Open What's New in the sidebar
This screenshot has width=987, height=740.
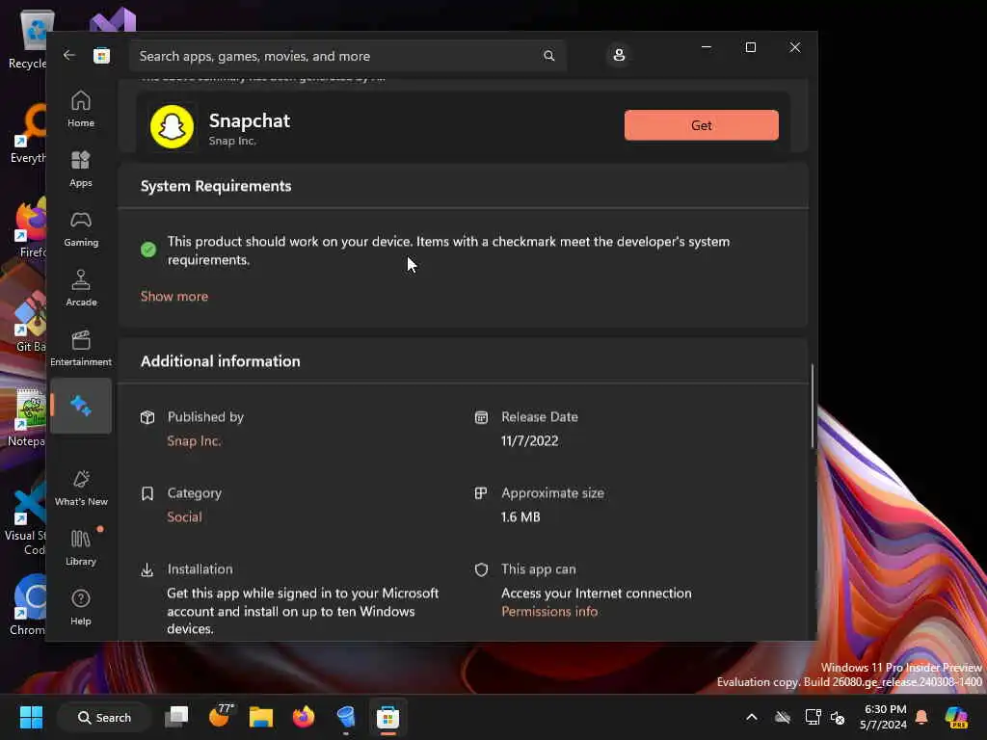click(81, 488)
